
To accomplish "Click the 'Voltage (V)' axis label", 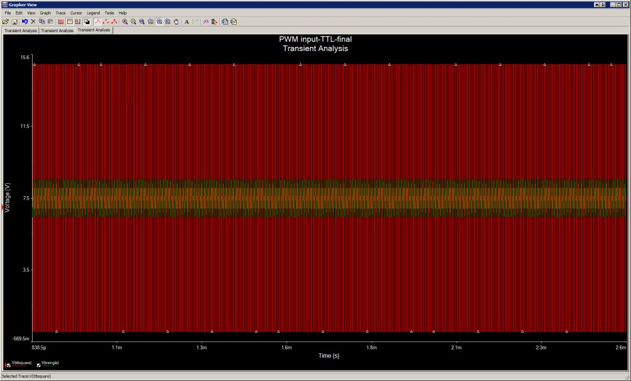I will coord(7,198).
